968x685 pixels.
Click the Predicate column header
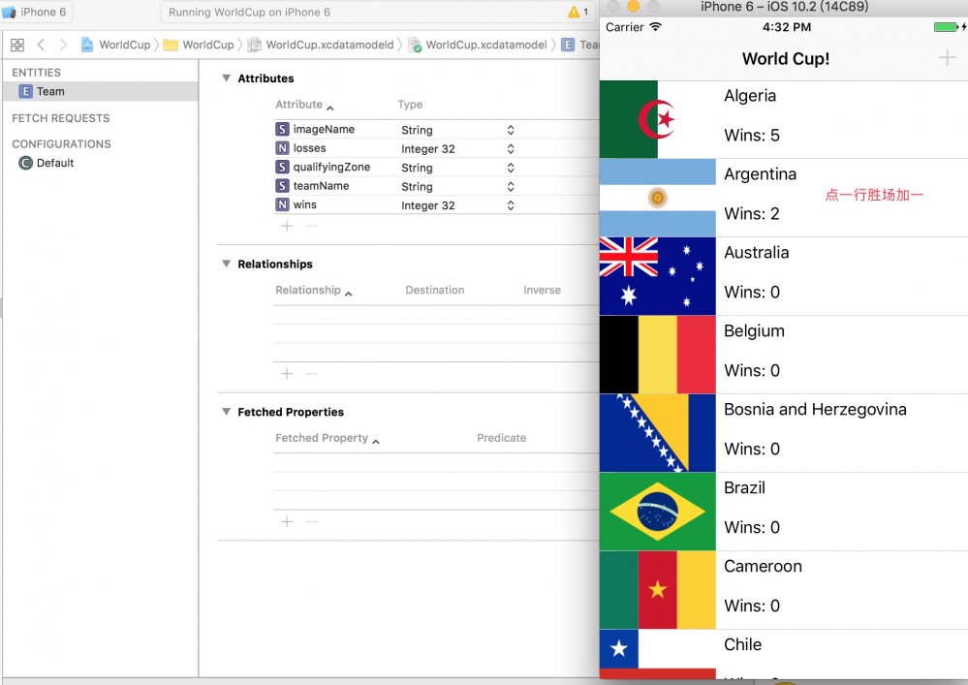[501, 438]
